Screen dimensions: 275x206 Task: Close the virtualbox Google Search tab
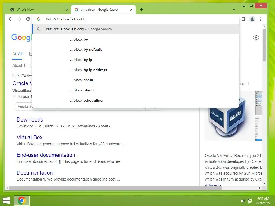(x=131, y=10)
